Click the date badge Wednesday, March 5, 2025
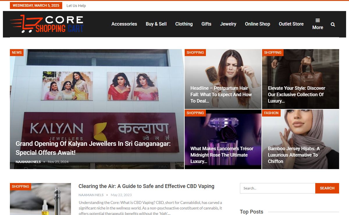Screen dimensions: 349x215 click(x=36, y=6)
